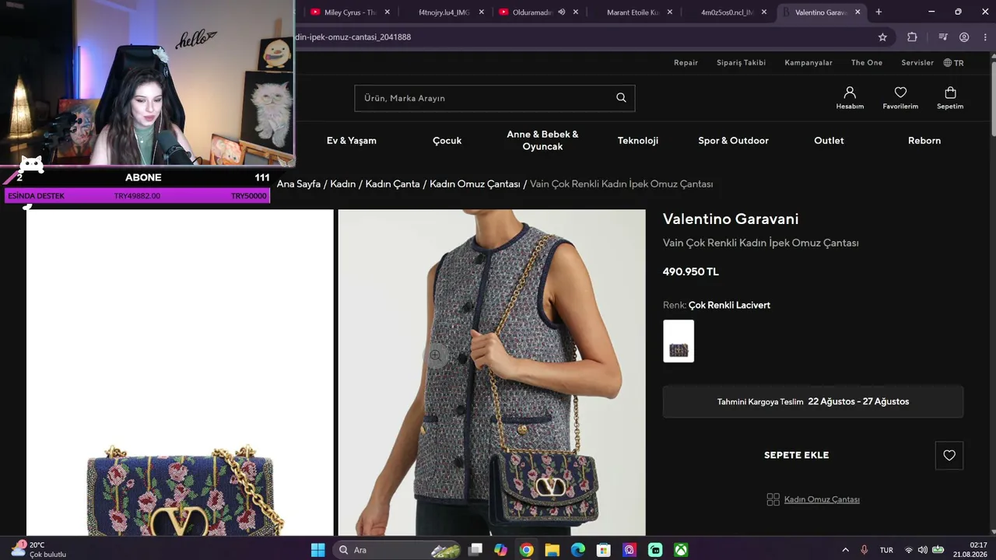996x560 pixels.
Task: Open the model wearing bag product photo
Action: [x=492, y=373]
